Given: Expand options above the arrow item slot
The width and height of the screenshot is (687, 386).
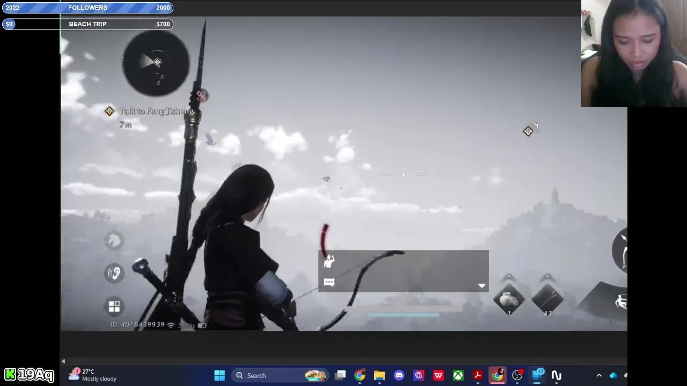Looking at the screenshot, I should tap(547, 277).
